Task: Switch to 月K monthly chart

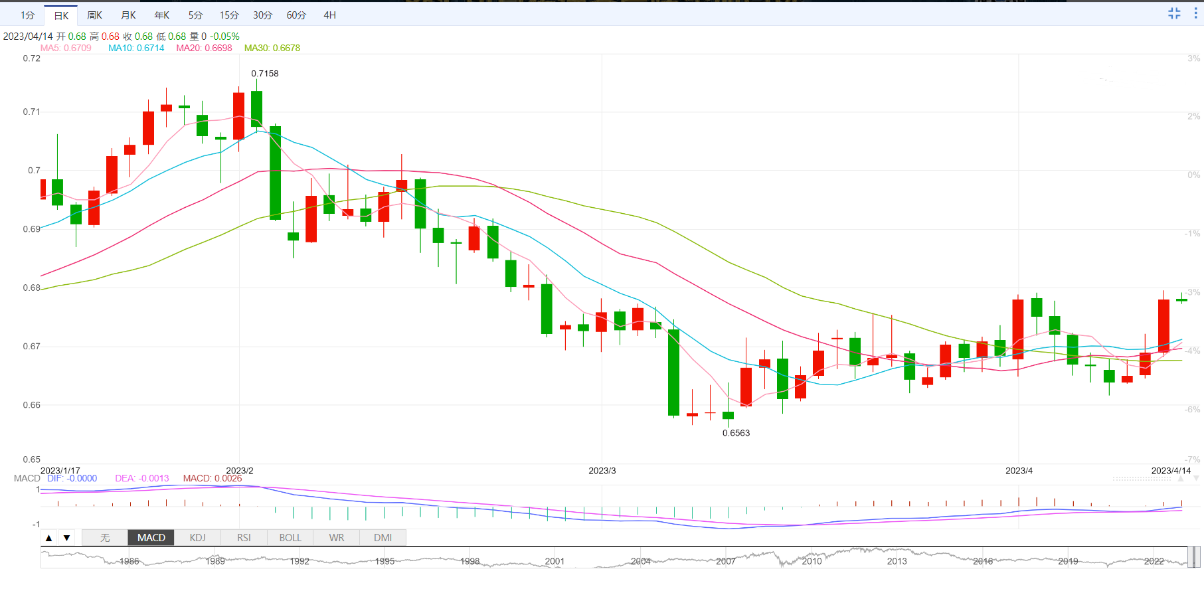Action: pyautogui.click(x=128, y=15)
